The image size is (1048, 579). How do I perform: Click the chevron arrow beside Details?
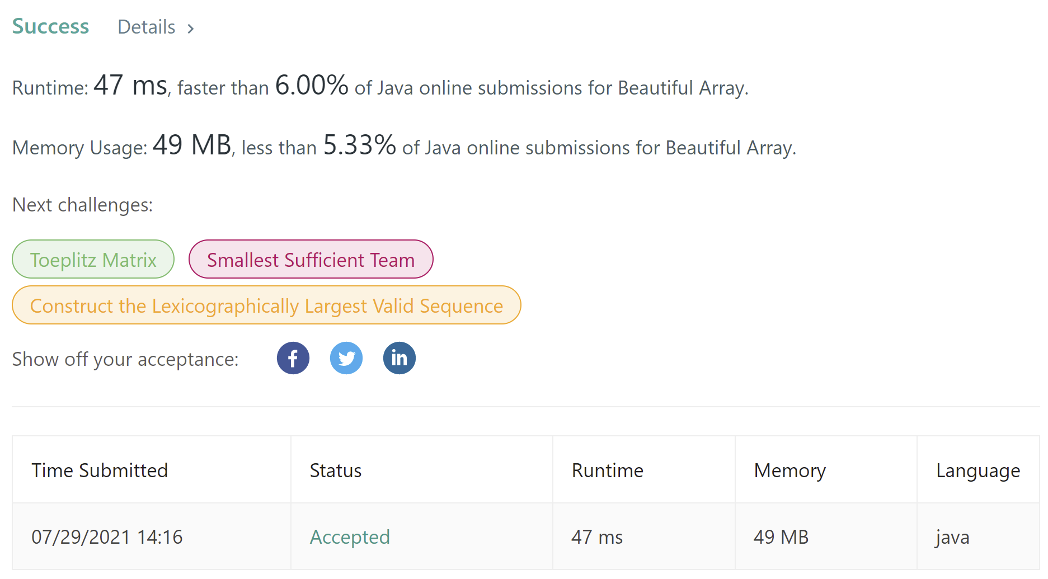[x=191, y=29]
